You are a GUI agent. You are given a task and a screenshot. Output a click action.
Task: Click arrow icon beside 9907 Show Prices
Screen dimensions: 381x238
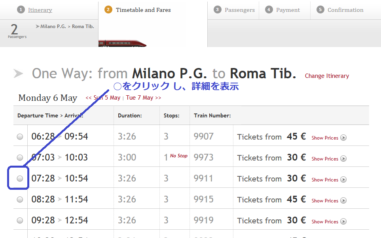click(343, 138)
